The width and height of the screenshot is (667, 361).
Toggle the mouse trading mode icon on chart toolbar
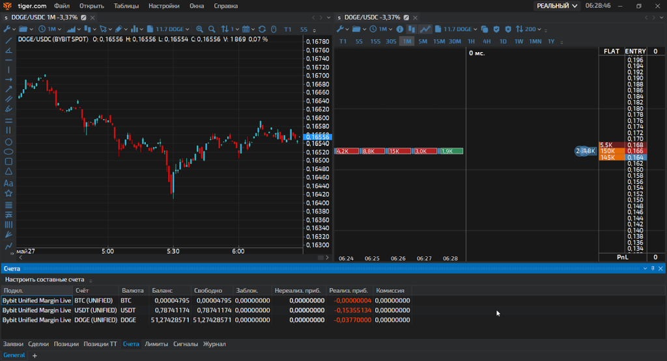tap(274, 29)
